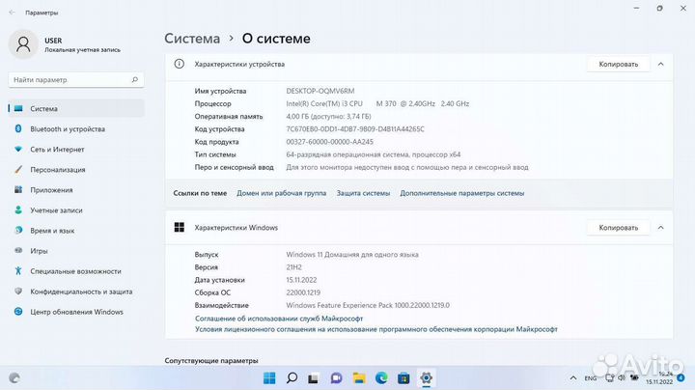This screenshot has width=695, height=390.
Task: Open the Chat app on the taskbar
Action: [337, 378]
